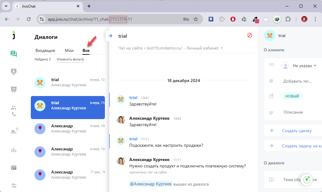Viewport: 322px width, 192px height.
Task: Click the Найдено 5 results text
Action: tap(42, 59)
